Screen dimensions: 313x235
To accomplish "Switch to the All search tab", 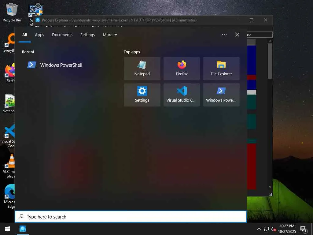I will (24, 35).
